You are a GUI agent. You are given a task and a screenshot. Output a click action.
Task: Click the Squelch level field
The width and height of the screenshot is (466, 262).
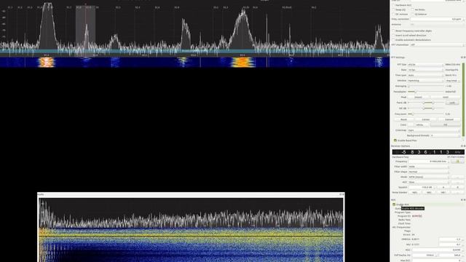click(422, 188)
